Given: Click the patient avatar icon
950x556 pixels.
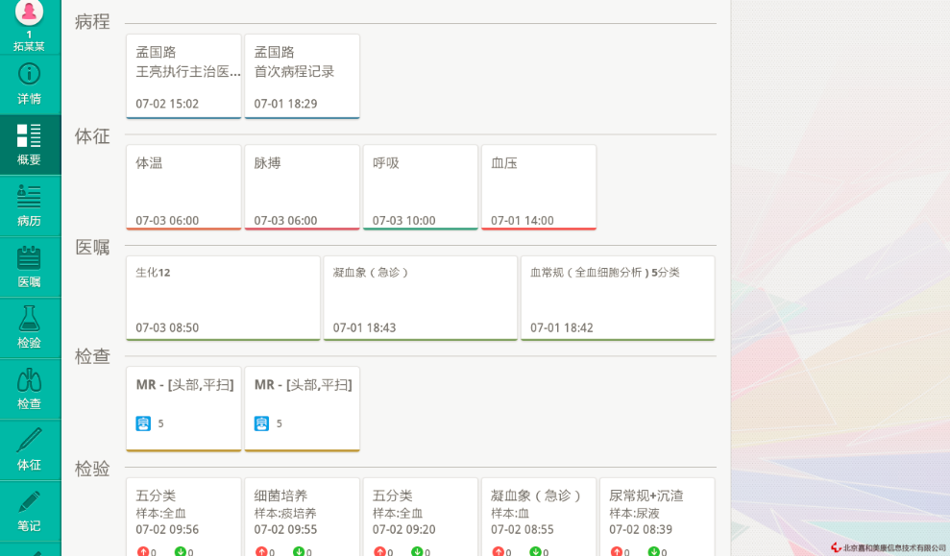Looking at the screenshot, I should pos(30,12).
